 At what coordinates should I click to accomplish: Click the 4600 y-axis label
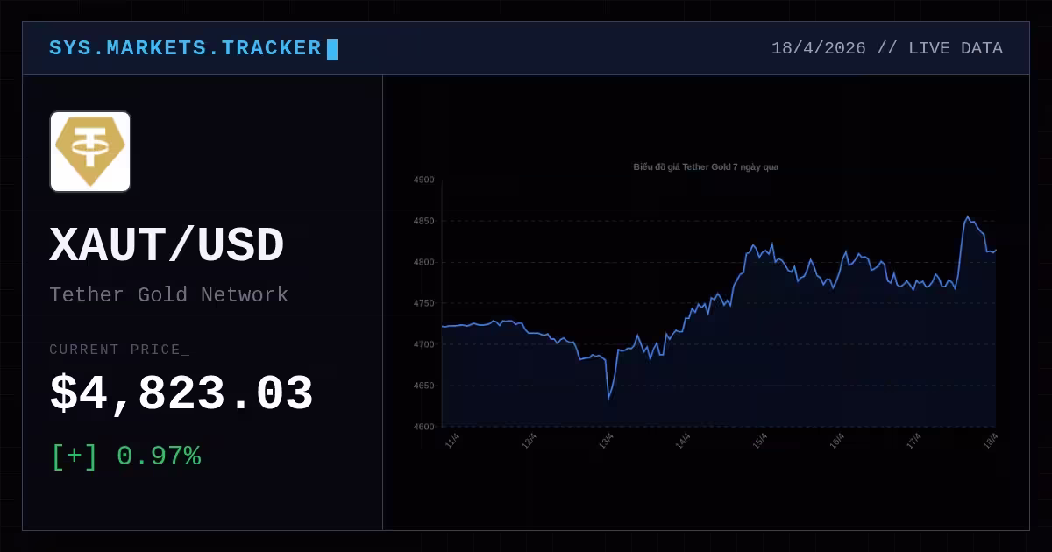pos(423,427)
